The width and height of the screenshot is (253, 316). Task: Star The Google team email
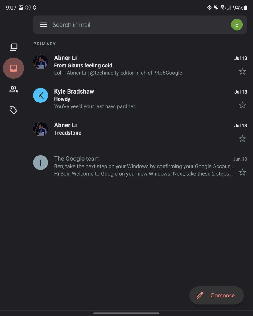(x=243, y=172)
